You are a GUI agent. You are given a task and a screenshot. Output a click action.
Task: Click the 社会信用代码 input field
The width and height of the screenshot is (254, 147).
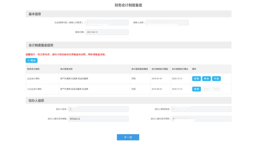107,23
